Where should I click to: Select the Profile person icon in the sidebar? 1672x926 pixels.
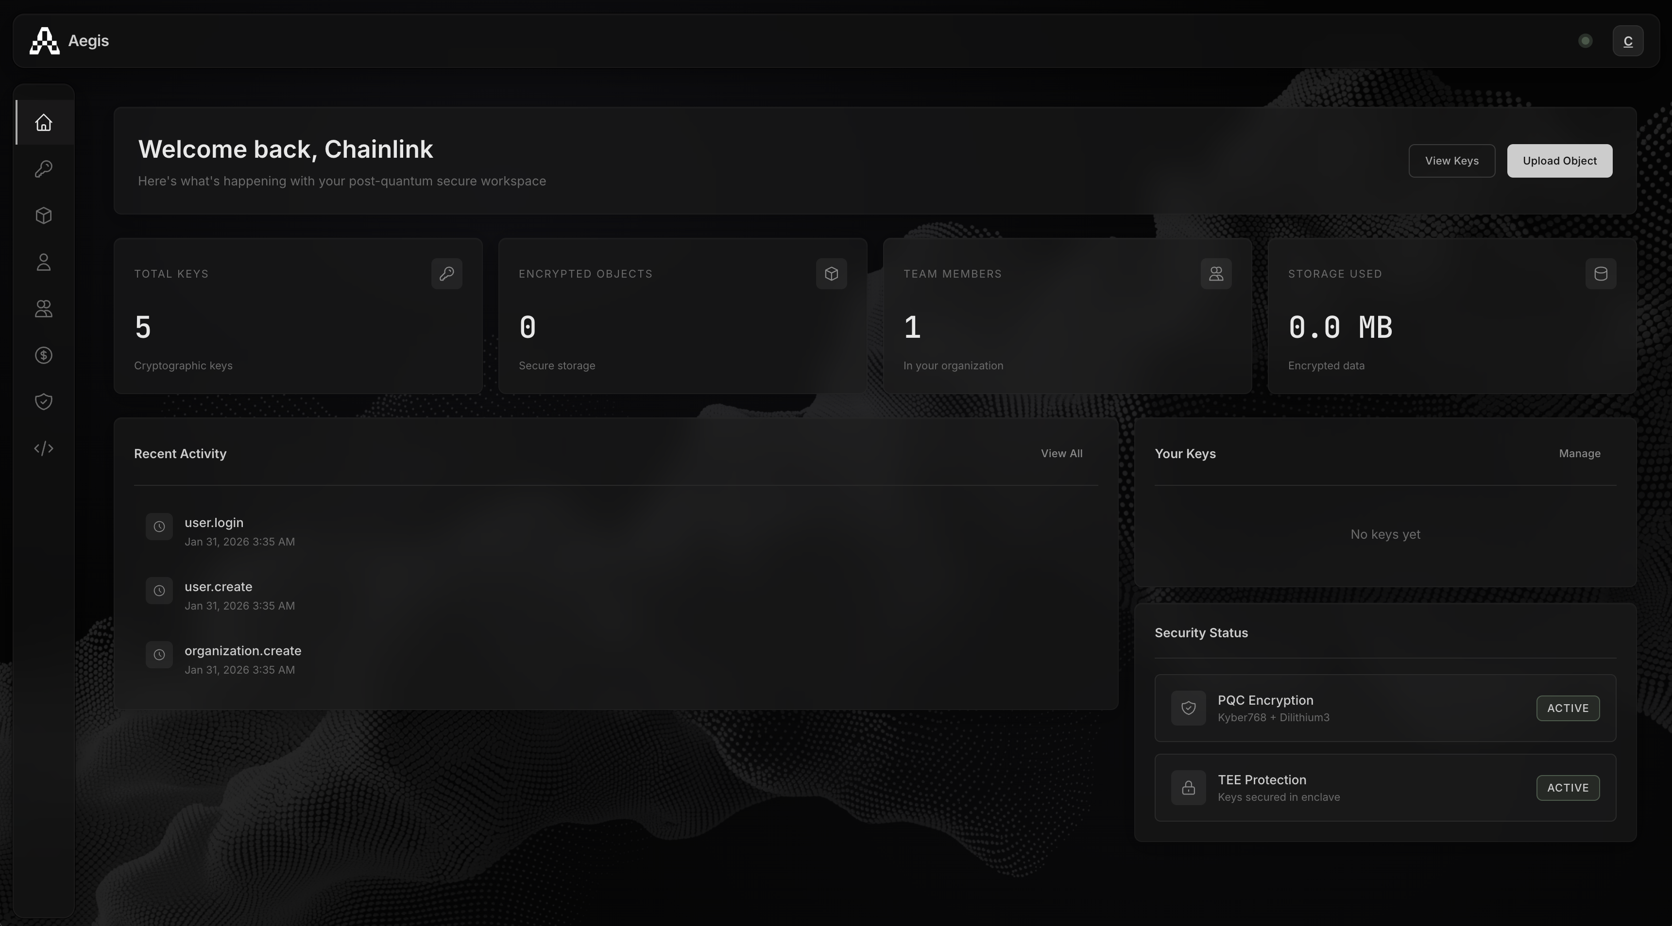[43, 262]
